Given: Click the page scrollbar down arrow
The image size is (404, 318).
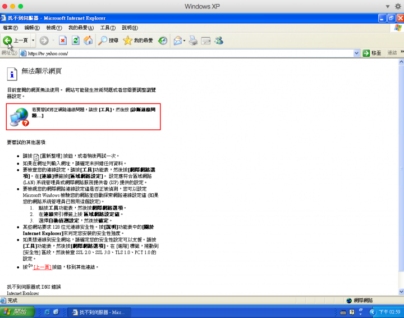Looking at the screenshot, I should coord(401,292).
